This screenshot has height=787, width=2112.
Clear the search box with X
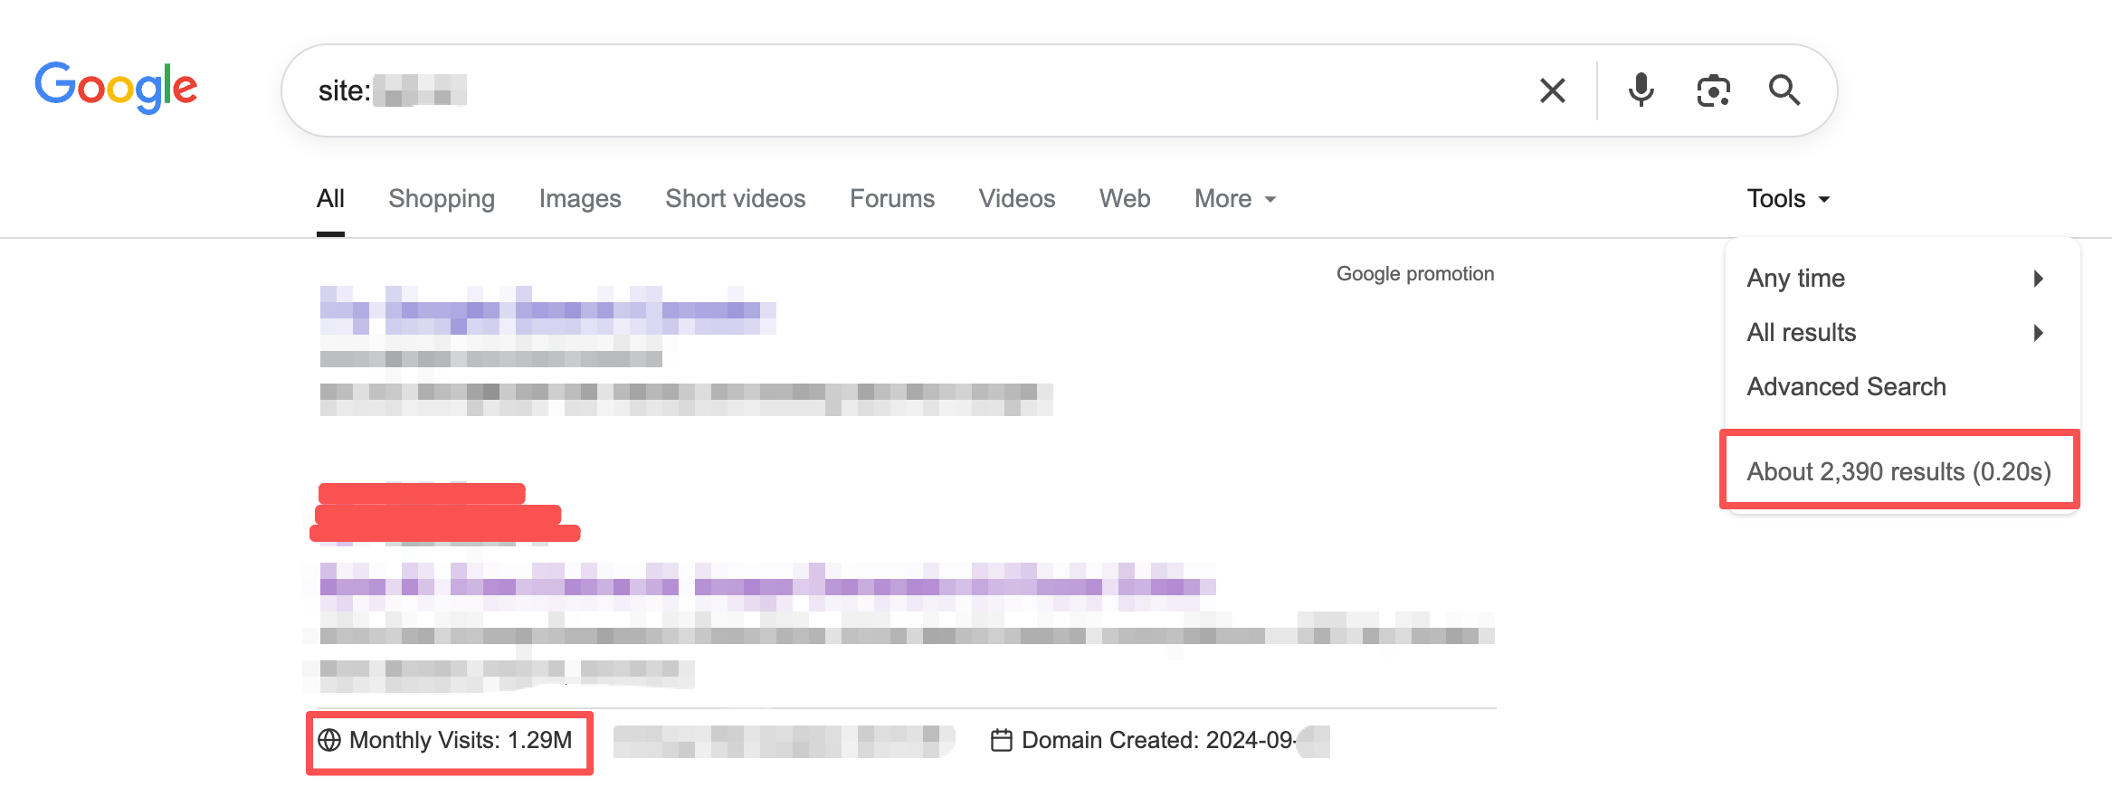1553,90
